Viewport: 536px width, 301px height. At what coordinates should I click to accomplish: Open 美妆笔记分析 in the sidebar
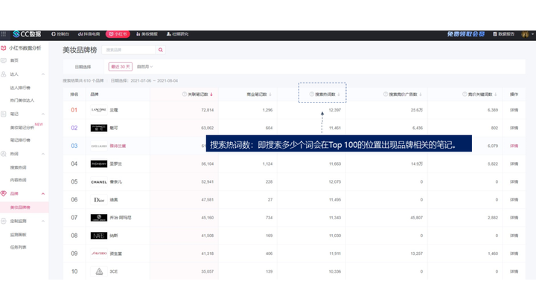pyautogui.click(x=22, y=128)
